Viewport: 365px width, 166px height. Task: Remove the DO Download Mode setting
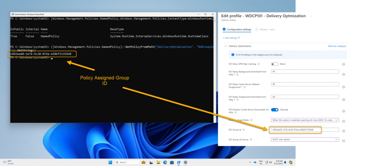point(343,121)
